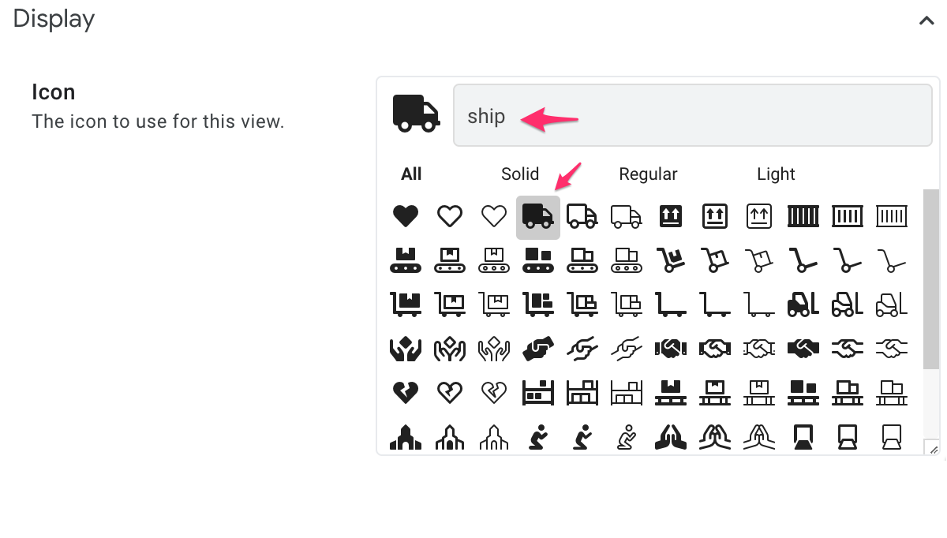Select the solid praying hands icon
Screen dimensions: 947x538
pos(671,436)
